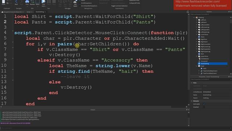The height and width of the screenshot is (131, 232).
Task: Click line number 12 in the gutter
Action: coord(4,77)
